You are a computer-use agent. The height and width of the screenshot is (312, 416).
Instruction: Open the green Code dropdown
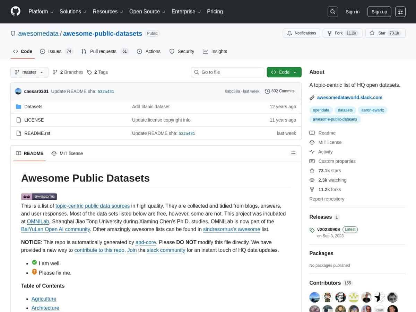click(x=284, y=72)
